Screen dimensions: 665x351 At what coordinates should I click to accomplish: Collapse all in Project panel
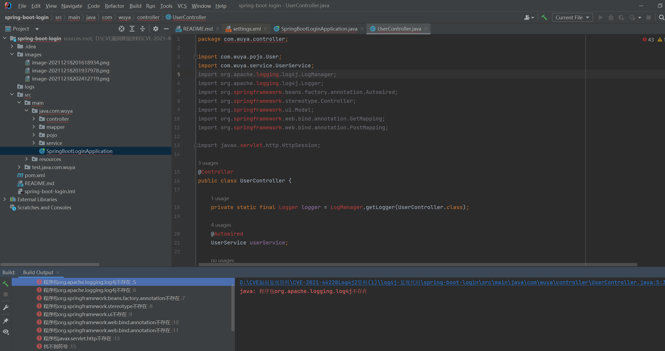[x=143, y=29]
